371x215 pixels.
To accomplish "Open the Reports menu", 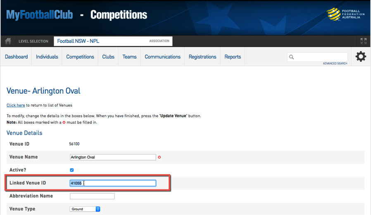I will tap(233, 57).
